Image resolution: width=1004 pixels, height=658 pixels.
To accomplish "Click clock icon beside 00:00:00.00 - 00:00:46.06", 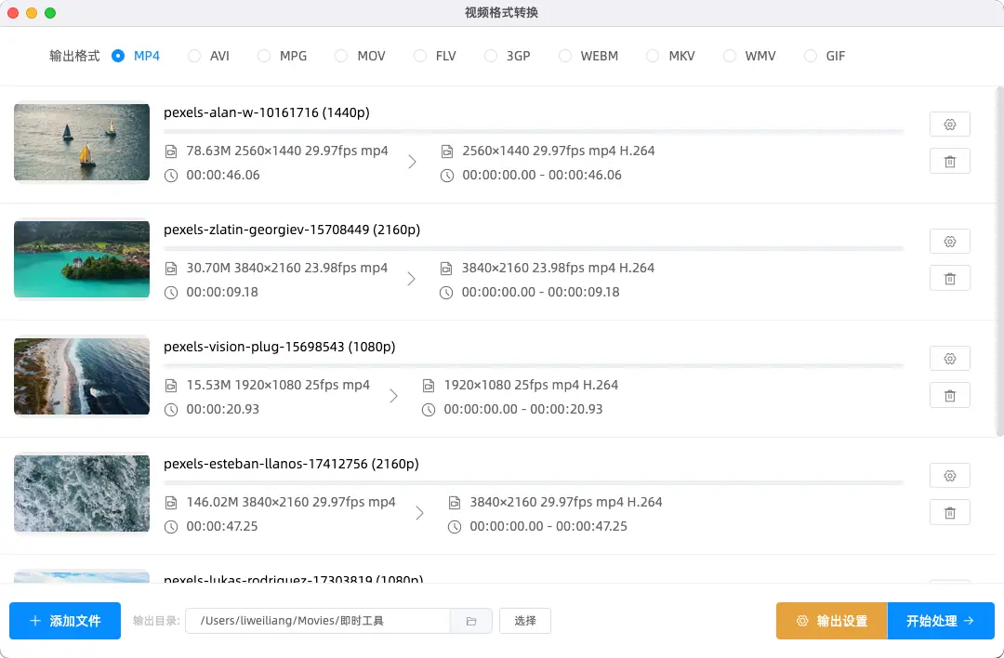I will pos(447,176).
